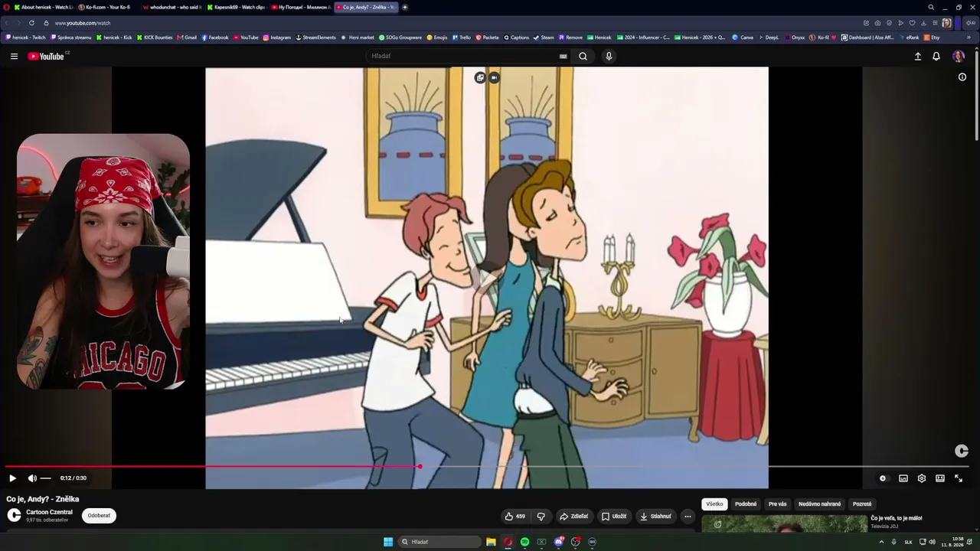Open suggested video title 'Čo je veľa, to je málo!'
The width and height of the screenshot is (980, 551).
897,518
